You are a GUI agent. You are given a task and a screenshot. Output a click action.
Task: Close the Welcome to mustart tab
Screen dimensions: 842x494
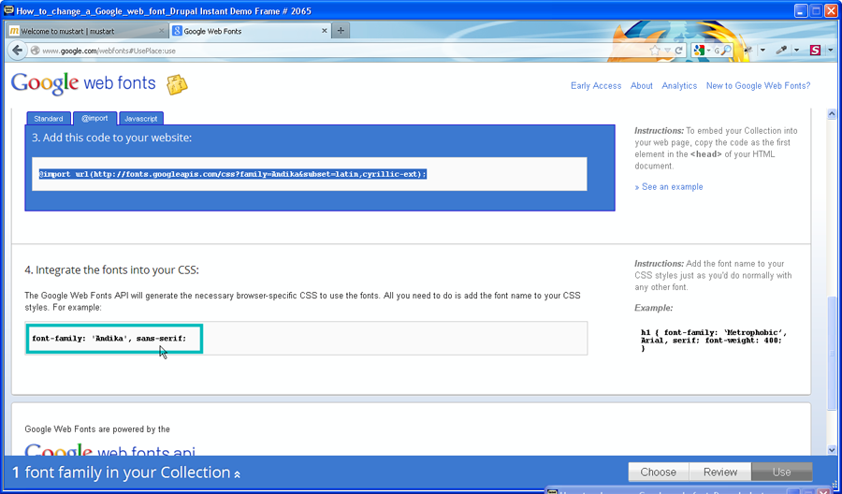163,31
